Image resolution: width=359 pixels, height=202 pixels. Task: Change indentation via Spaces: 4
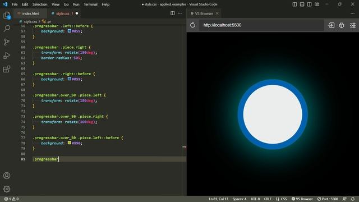click(240, 199)
